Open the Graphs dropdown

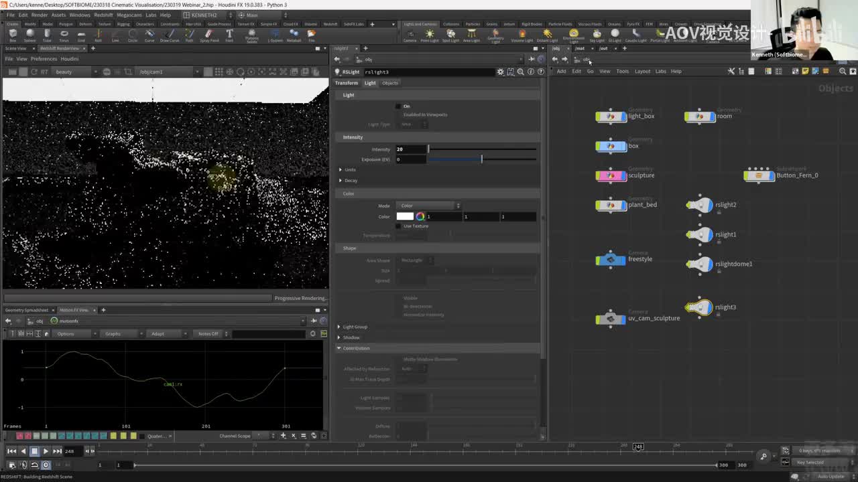point(122,333)
